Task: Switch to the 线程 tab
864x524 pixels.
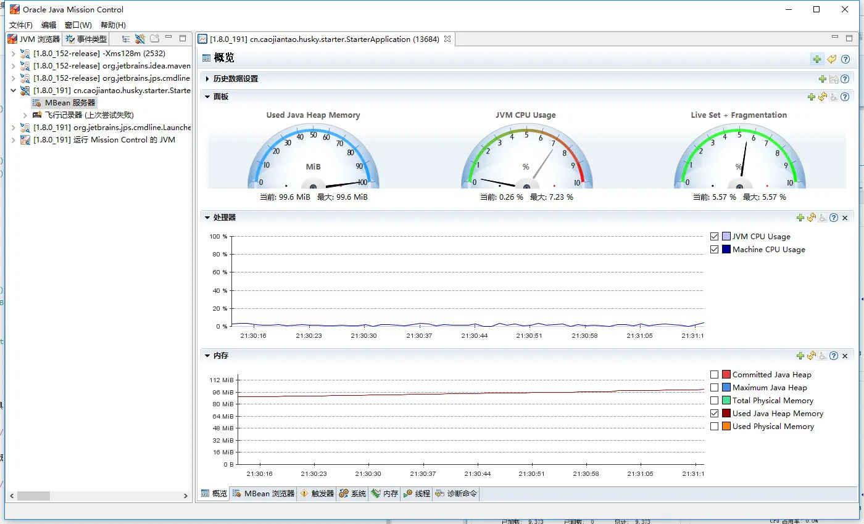Action: (x=417, y=494)
